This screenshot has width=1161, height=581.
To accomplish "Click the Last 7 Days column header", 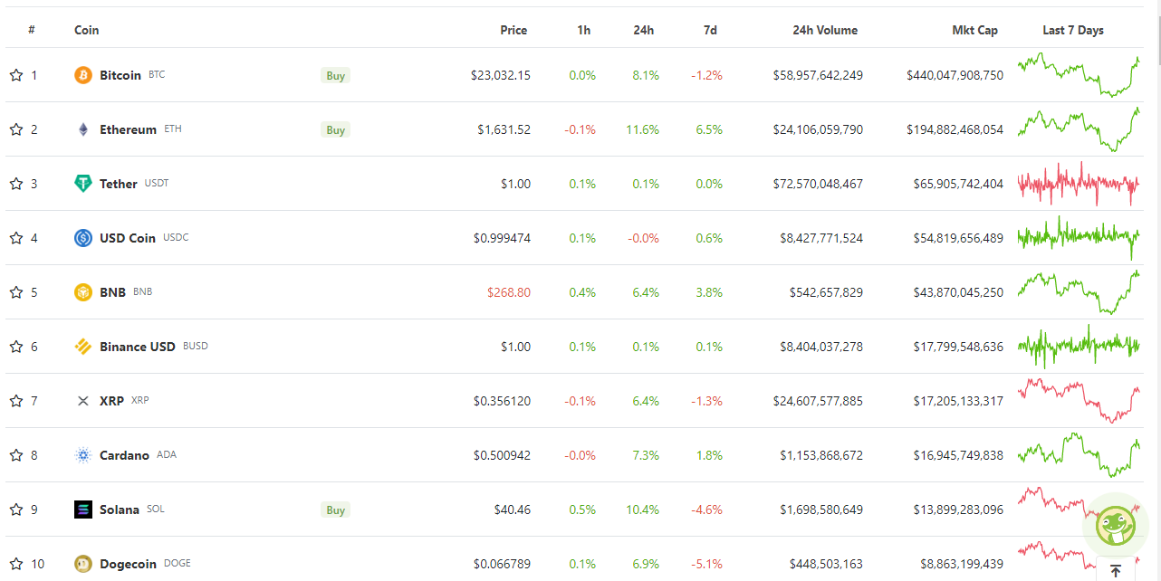I will 1073,30.
